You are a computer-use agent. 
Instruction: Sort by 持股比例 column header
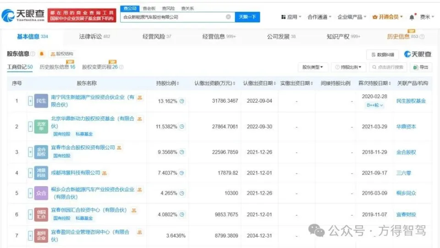(168, 83)
